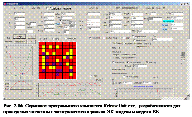Click the horizontal scrollbar right arrow
This screenshot has height=117, width=192.
click(185, 98)
